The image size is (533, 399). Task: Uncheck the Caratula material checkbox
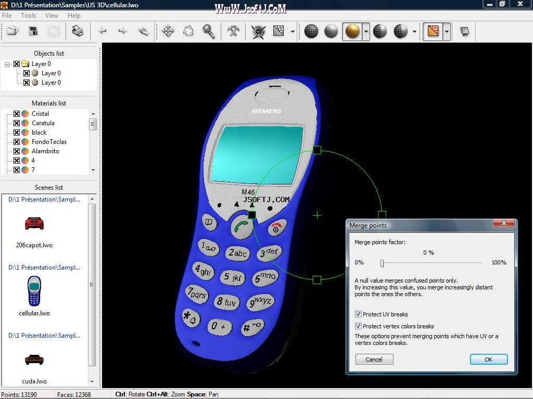pyautogui.click(x=16, y=123)
